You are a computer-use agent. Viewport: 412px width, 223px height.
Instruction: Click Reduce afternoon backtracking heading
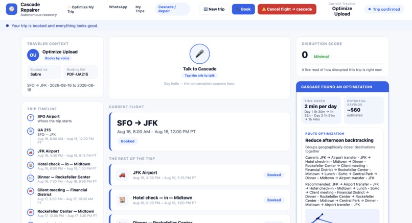click(x=339, y=140)
